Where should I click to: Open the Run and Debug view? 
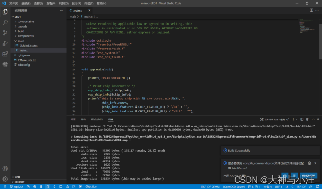point(5,43)
